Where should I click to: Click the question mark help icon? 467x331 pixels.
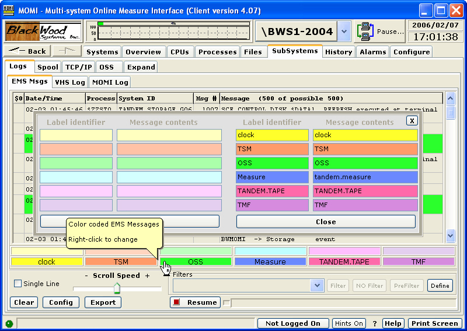pos(375,323)
